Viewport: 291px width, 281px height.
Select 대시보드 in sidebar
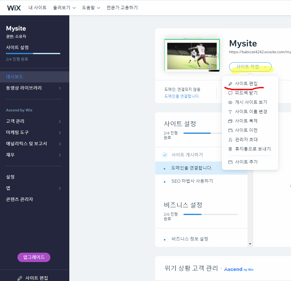pyautogui.click(x=35, y=77)
